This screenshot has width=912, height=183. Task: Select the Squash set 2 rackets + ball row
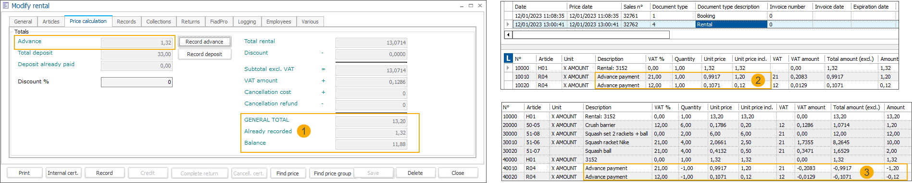point(706,134)
